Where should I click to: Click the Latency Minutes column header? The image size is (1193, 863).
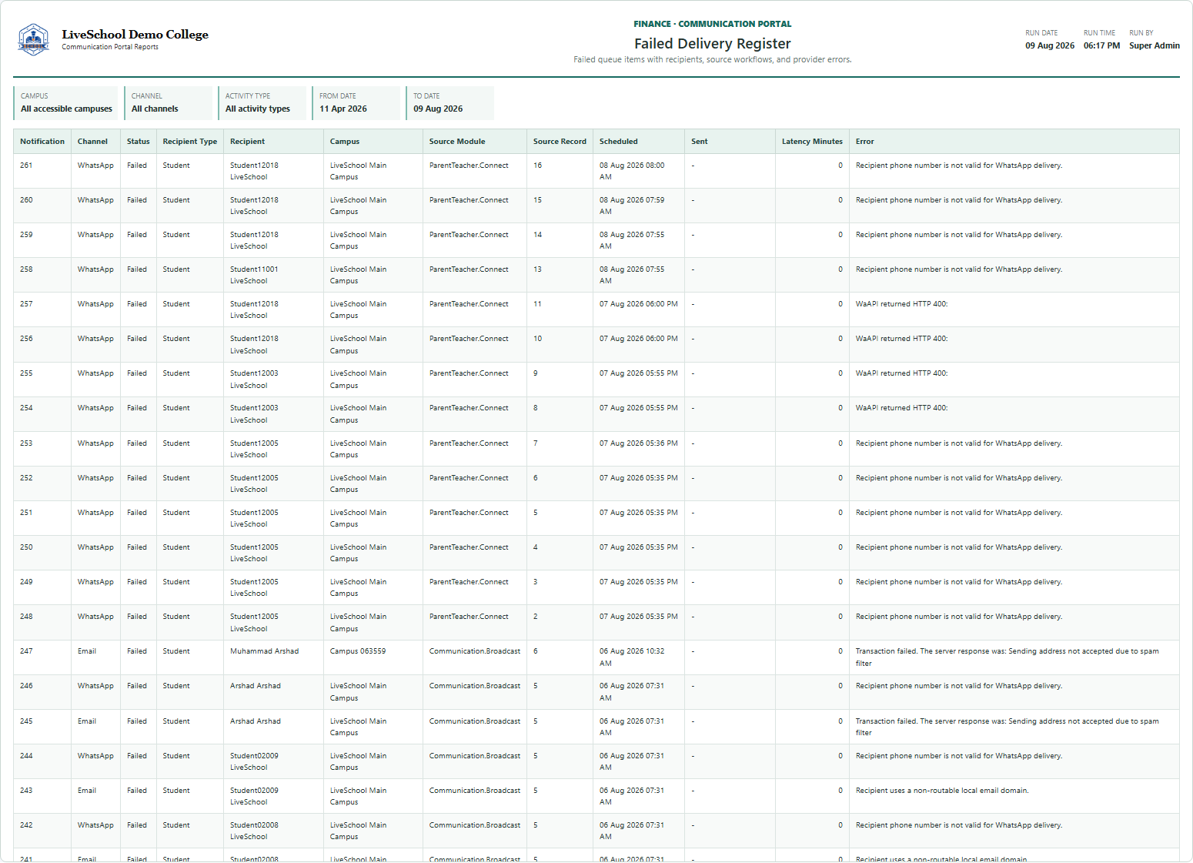point(812,142)
